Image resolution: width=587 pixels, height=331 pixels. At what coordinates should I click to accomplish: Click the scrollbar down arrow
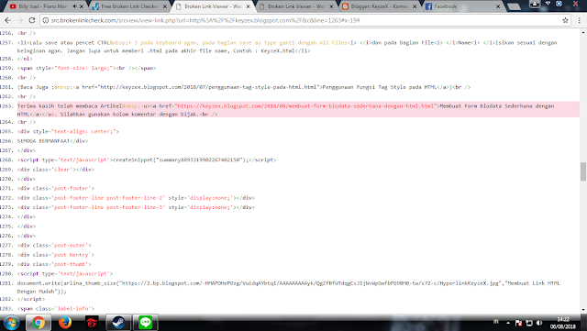coord(583,310)
